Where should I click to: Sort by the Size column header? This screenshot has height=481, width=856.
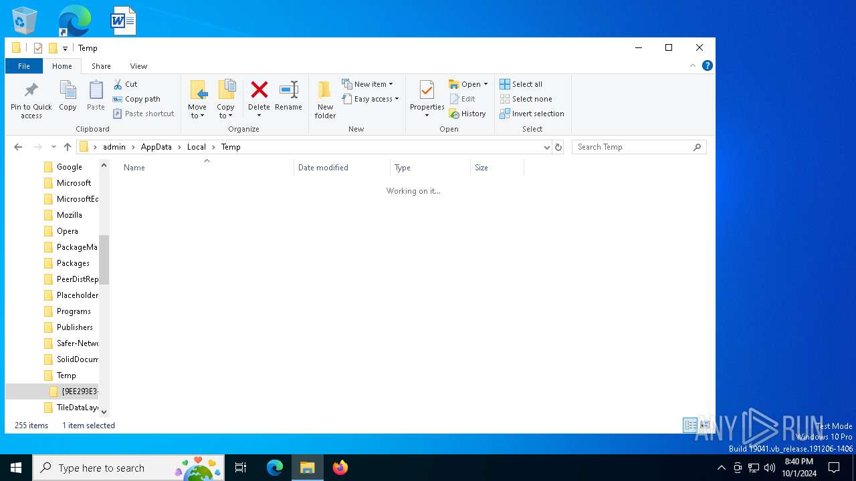tap(497, 168)
